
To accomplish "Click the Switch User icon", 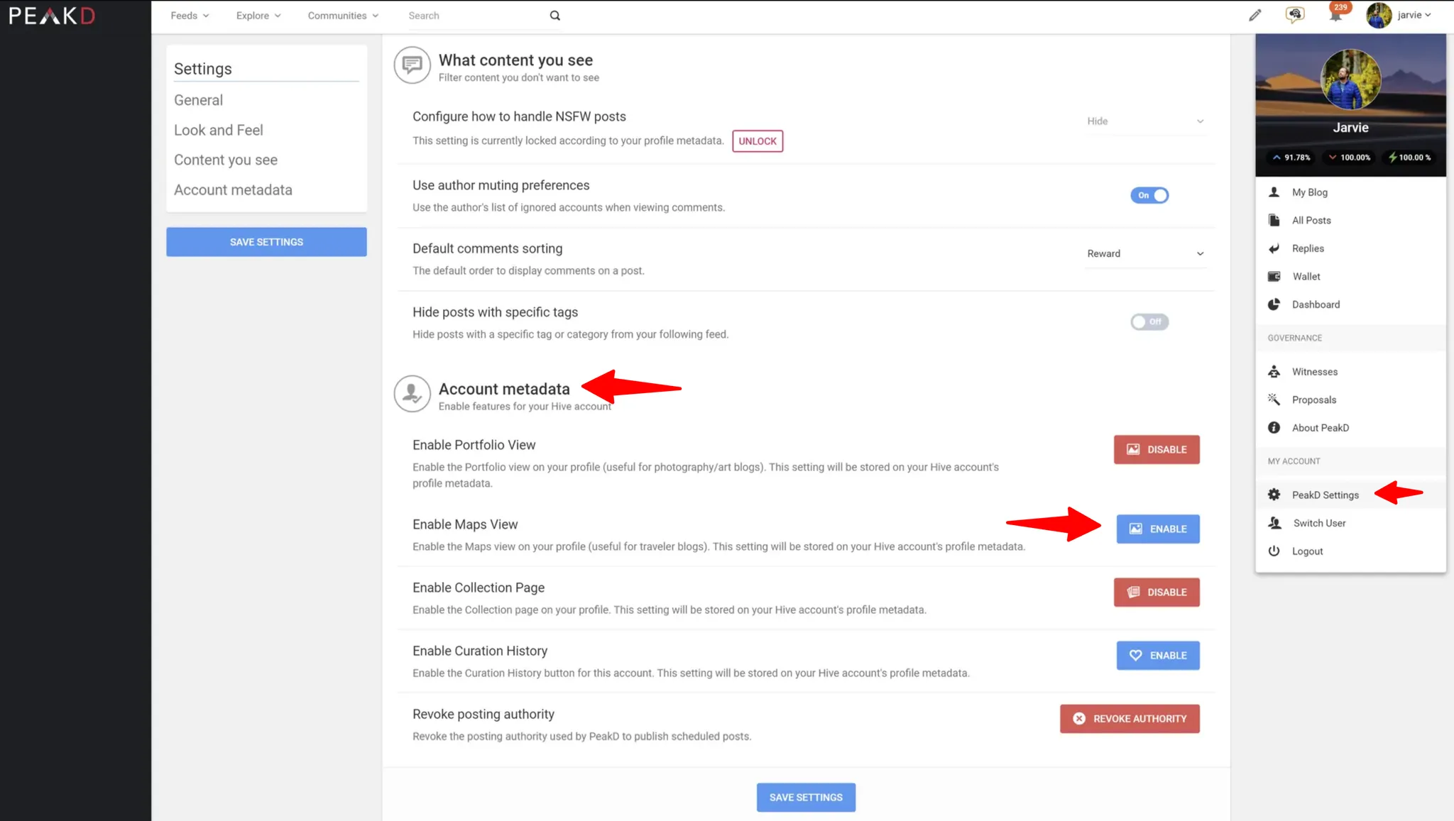I will coord(1275,523).
